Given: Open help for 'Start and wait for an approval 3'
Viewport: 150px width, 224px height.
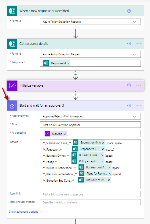Looking at the screenshot, I should click(129, 106).
